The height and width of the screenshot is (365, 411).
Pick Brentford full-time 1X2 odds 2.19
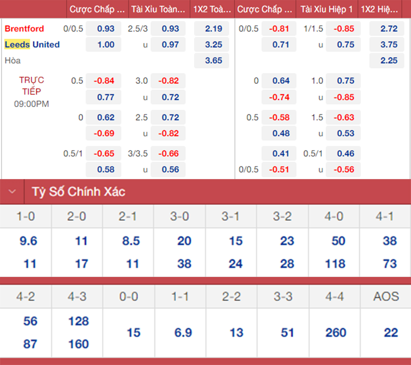tap(213, 29)
